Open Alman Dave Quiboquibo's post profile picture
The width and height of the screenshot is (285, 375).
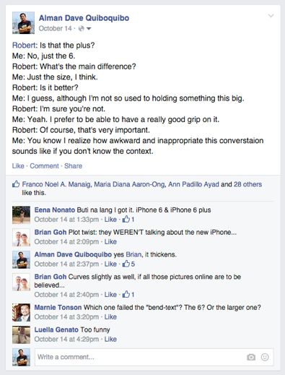(x=23, y=23)
